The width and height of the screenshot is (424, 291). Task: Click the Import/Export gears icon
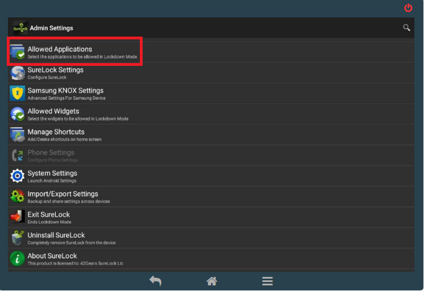(x=17, y=196)
